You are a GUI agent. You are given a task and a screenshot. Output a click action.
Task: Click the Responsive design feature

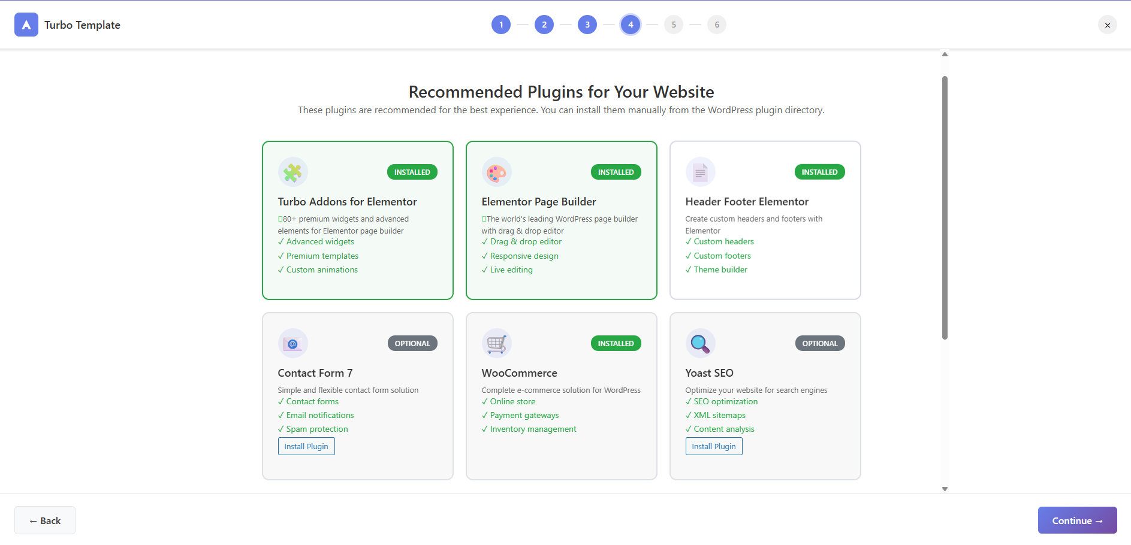click(x=520, y=256)
